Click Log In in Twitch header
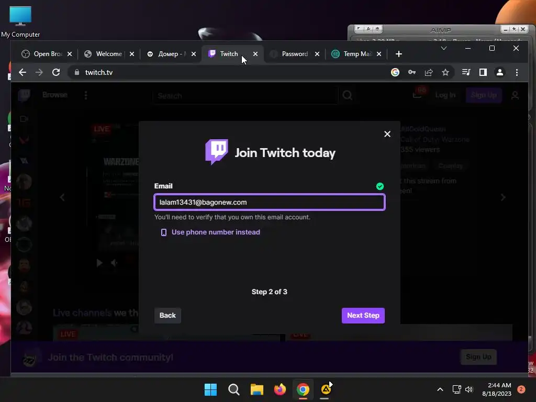The image size is (536, 402). click(x=445, y=95)
